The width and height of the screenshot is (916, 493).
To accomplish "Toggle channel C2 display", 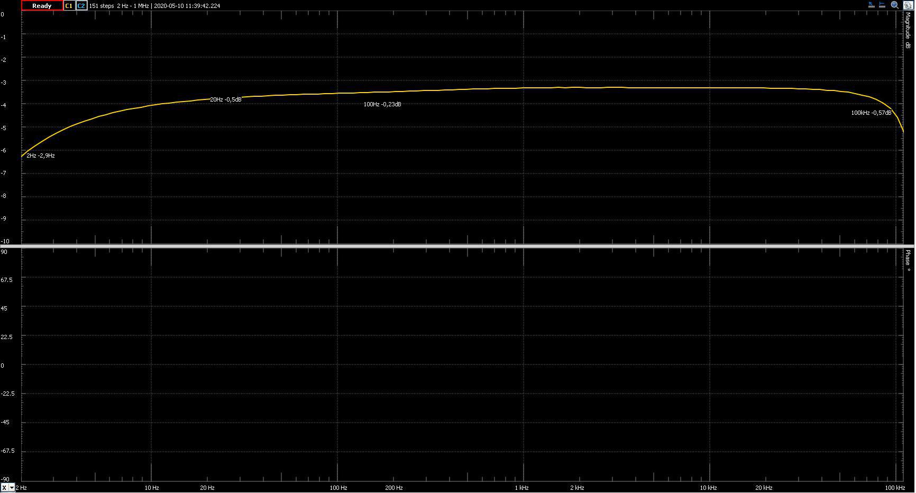I will [81, 6].
